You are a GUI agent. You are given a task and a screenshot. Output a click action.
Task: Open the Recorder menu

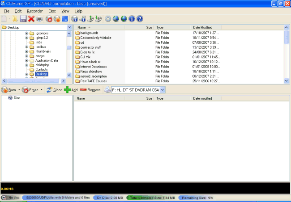point(35,11)
